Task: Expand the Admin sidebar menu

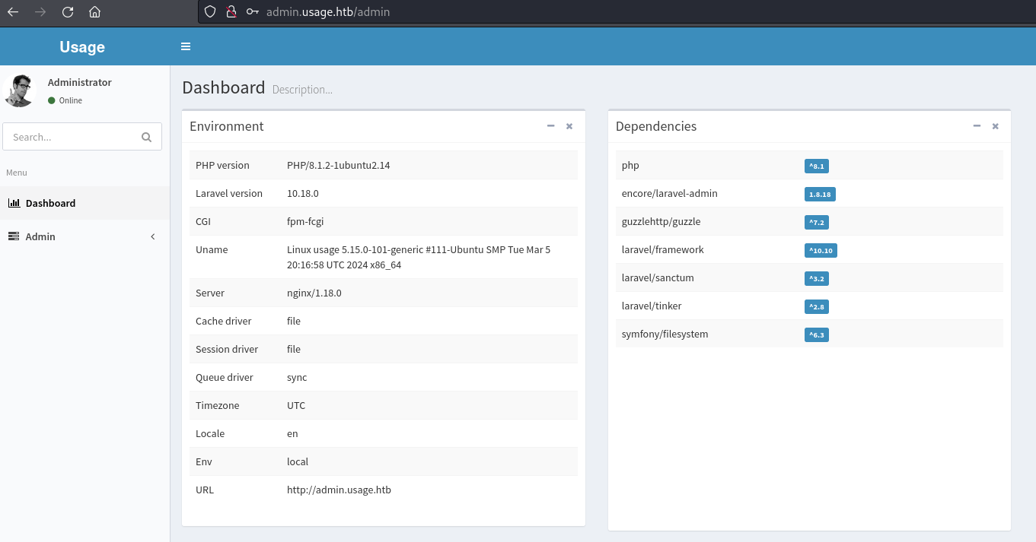Action: point(152,236)
